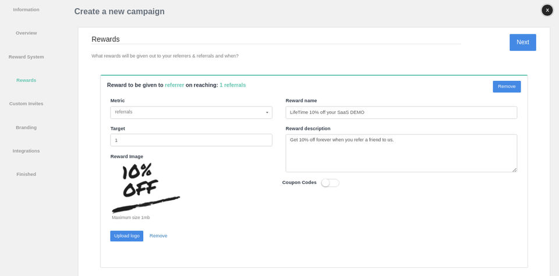
Task: Click into the Reward description textarea
Action: point(401,153)
